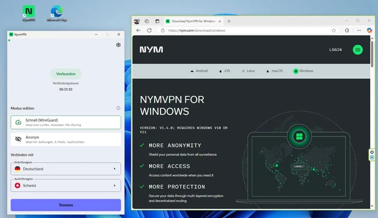The height and width of the screenshot is (218, 378).
Task: Click connection time 00:31:10
Action: (x=66, y=89)
